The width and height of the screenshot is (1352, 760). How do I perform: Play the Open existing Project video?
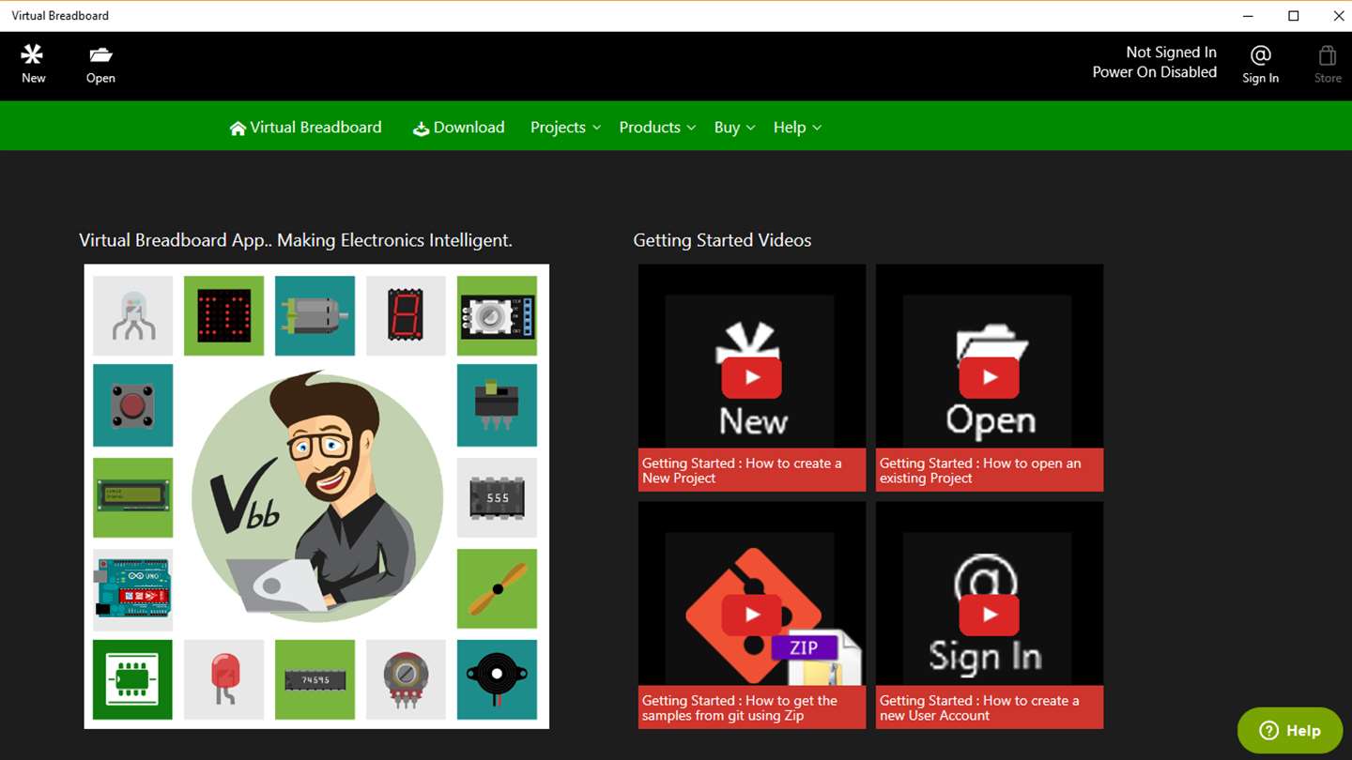pos(989,377)
